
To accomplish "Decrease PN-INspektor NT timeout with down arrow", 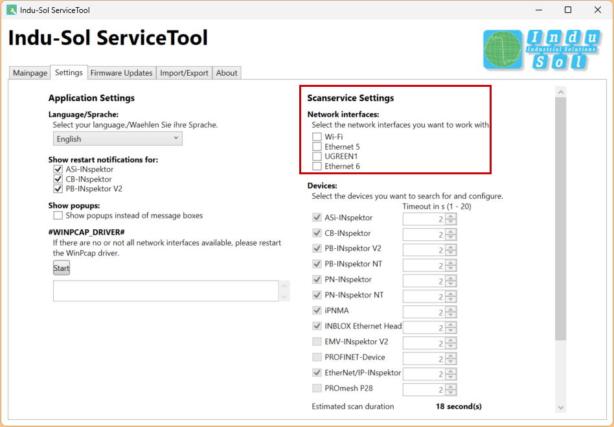I will 451,299.
